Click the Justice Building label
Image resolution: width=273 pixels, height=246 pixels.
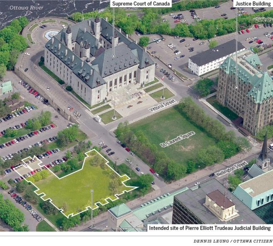coord(253,4)
